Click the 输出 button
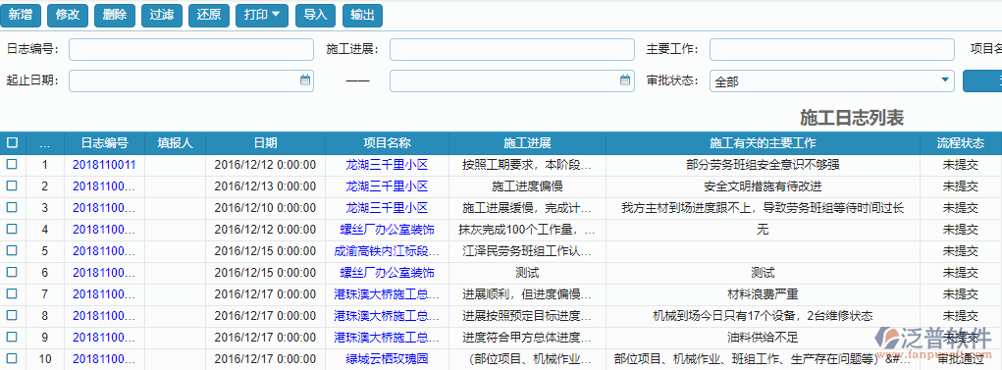 (x=362, y=16)
